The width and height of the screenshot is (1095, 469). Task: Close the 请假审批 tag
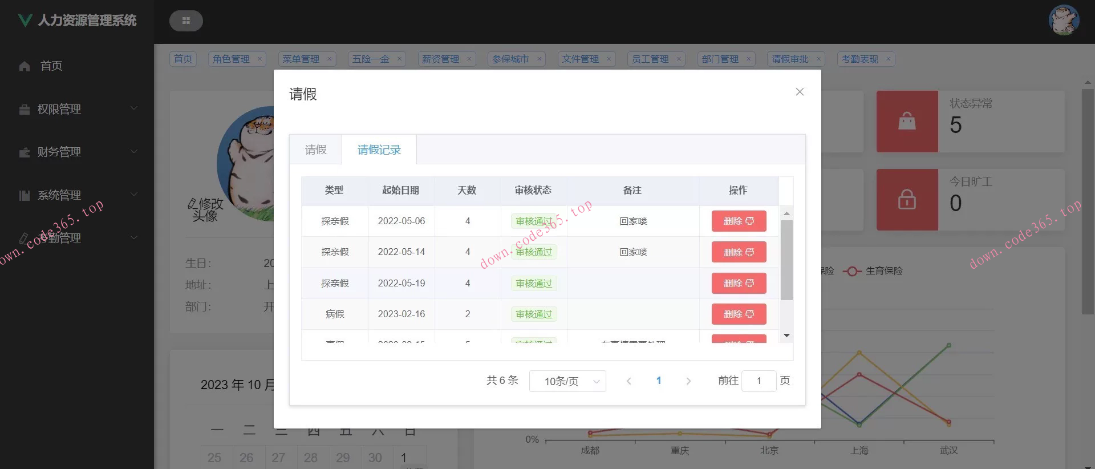point(818,59)
